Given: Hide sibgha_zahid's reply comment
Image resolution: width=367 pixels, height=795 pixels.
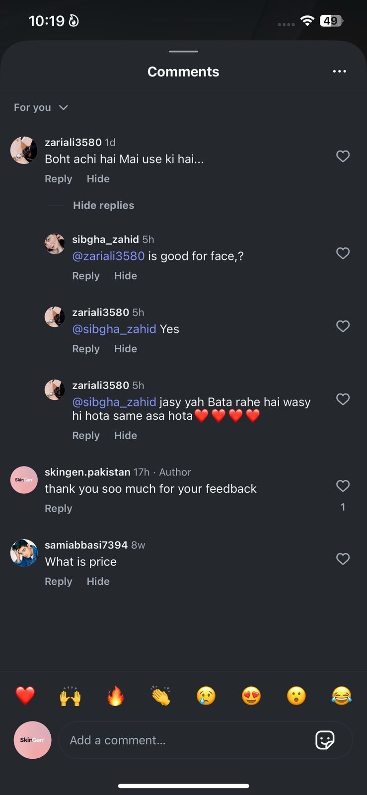Looking at the screenshot, I should point(125,276).
